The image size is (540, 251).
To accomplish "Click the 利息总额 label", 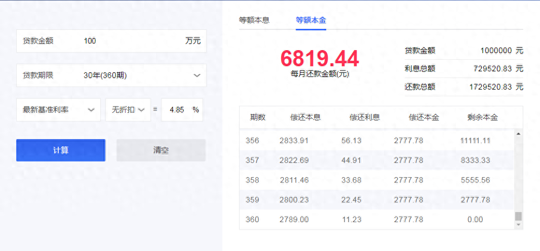I will pyautogui.click(x=420, y=69).
